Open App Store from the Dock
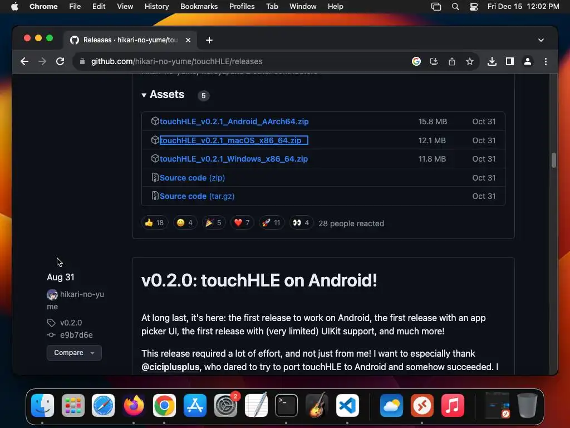The height and width of the screenshot is (428, 570). [x=195, y=406]
